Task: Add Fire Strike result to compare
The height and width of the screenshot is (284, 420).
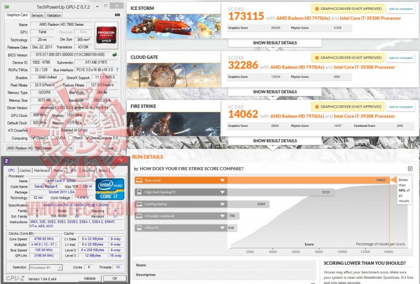Action: [400, 107]
